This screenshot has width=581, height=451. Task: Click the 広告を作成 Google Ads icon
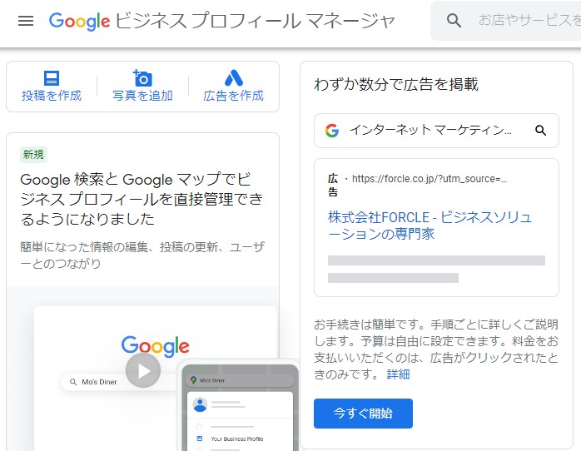coord(233,77)
